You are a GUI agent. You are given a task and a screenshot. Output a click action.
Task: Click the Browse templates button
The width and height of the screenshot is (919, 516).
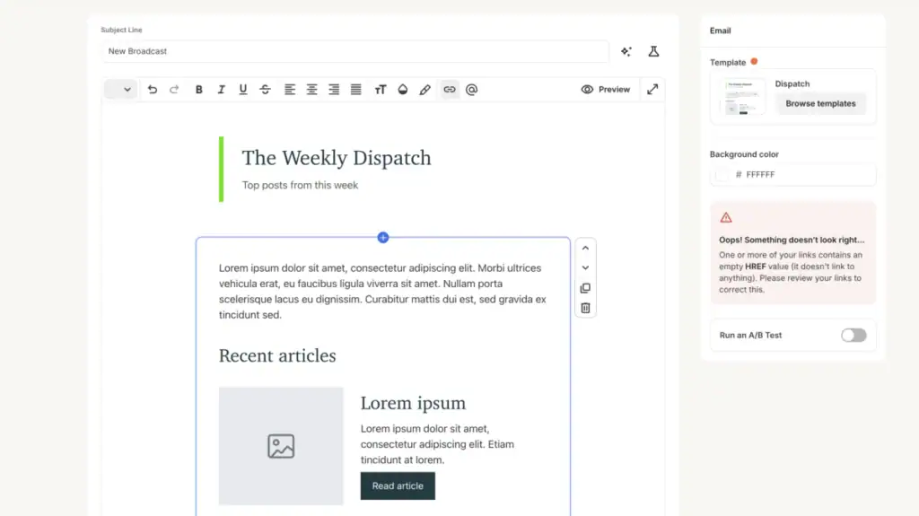(820, 104)
